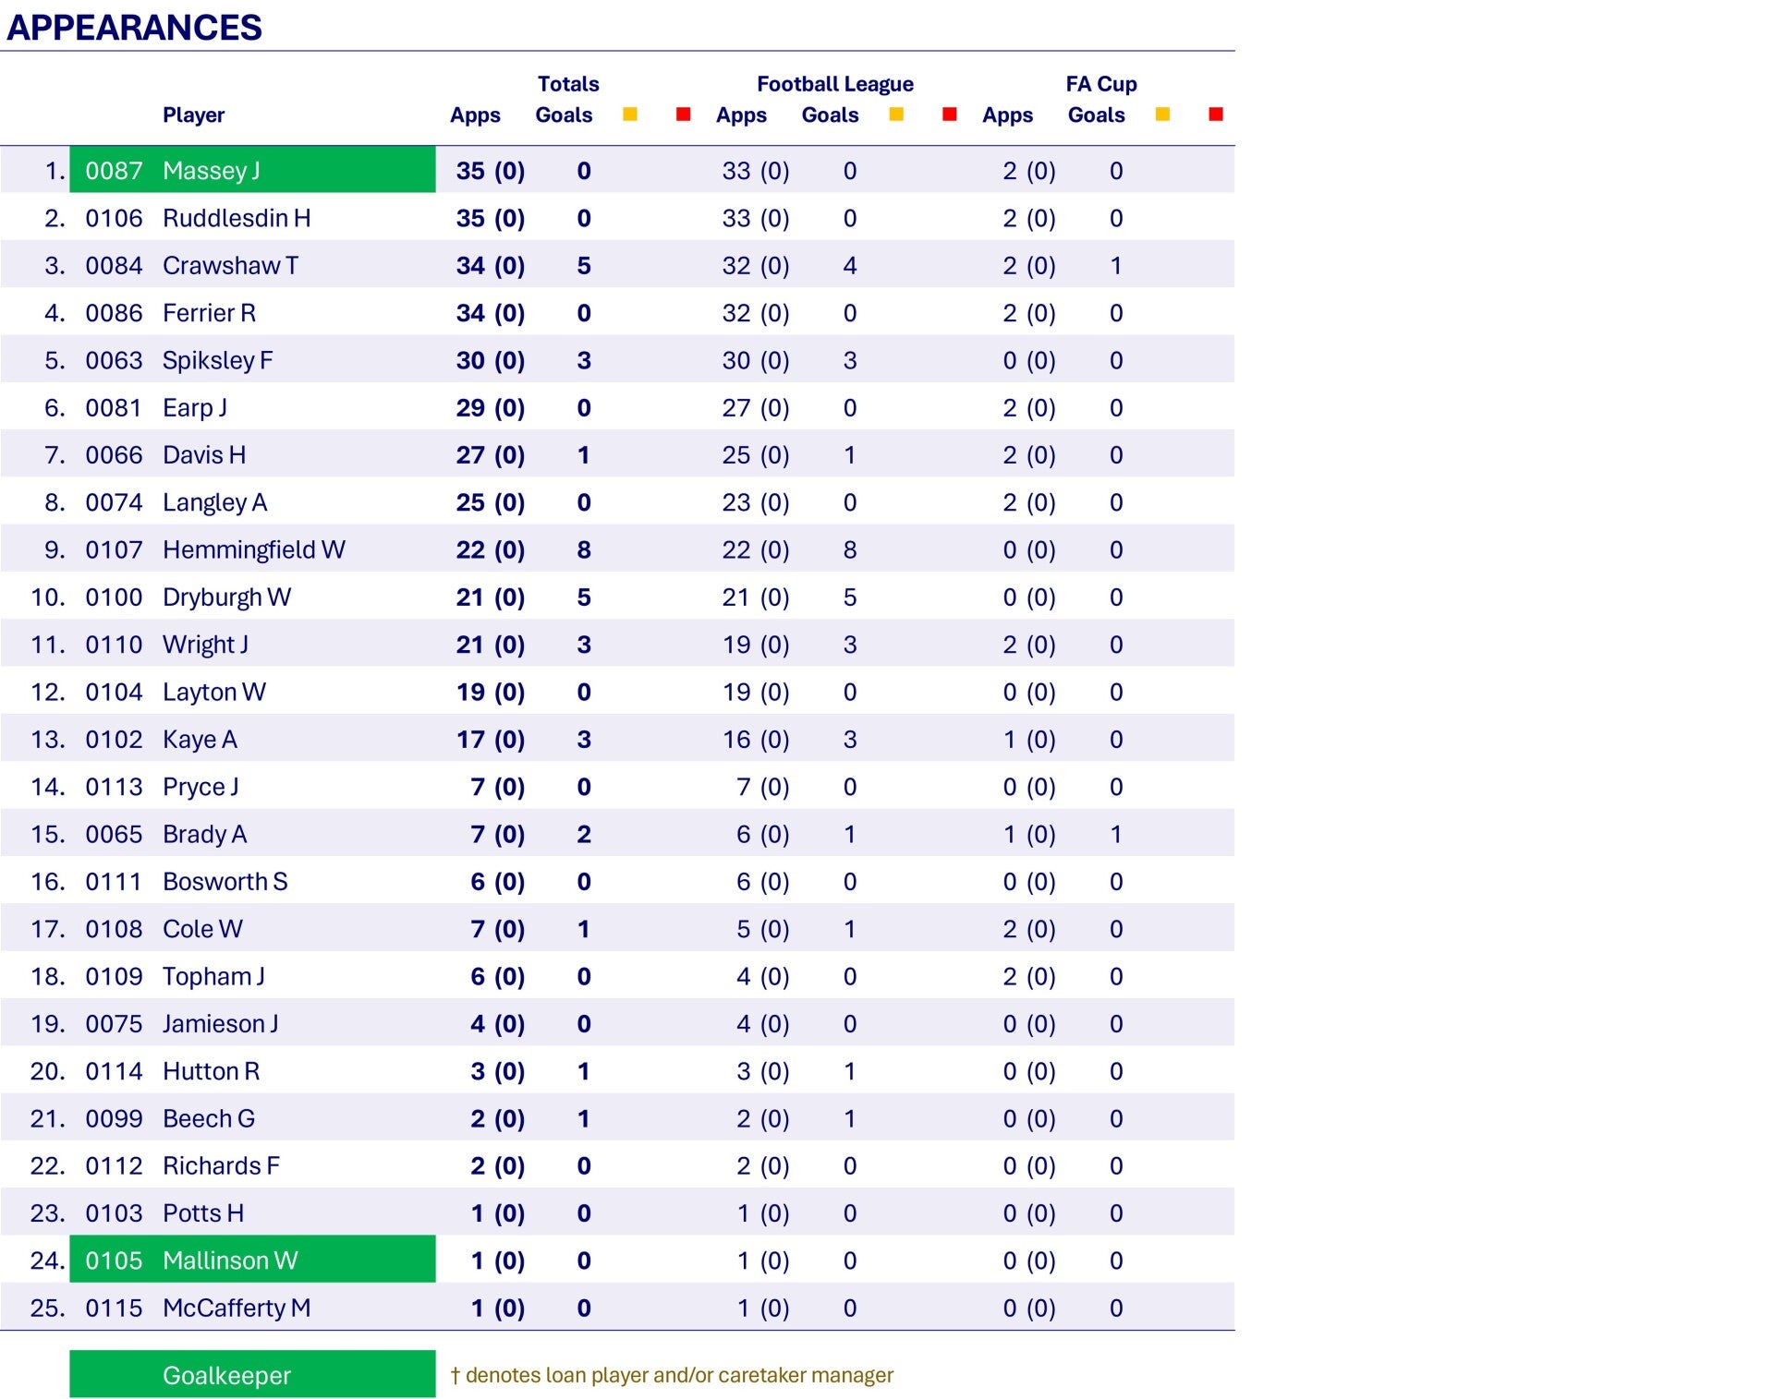
Task: Click player name Crawshaw T
Action: pos(230,266)
